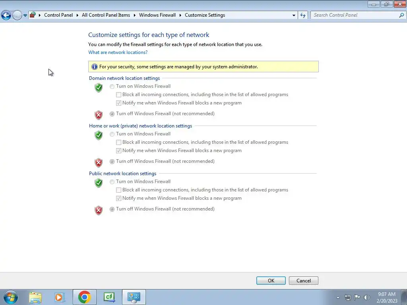Select Private 'Turn off Windows Firewall' radio

coord(112,162)
